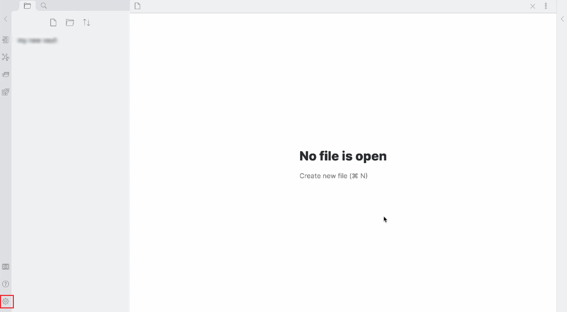This screenshot has height=312, width=567.
Task: Expand the right sidebar chevron
Action: tap(562, 19)
